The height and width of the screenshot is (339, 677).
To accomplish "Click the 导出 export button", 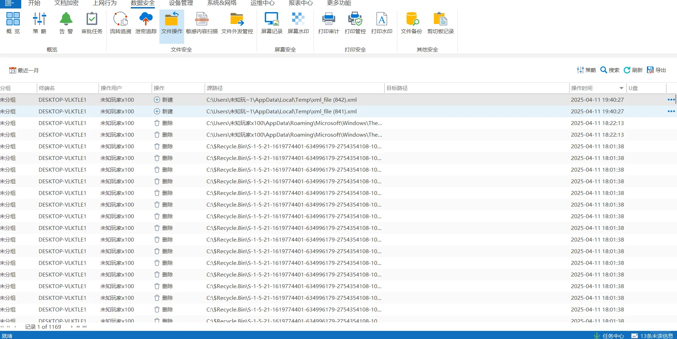I will click(656, 70).
